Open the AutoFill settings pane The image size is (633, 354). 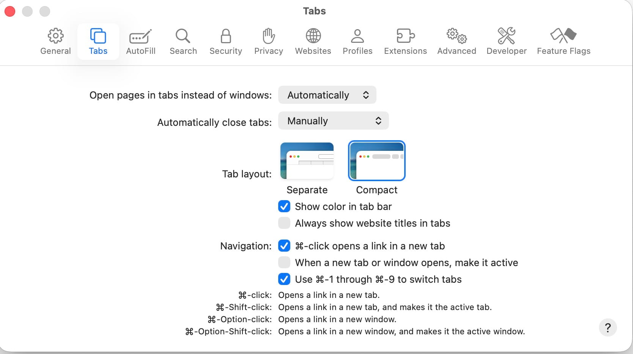tap(140, 41)
